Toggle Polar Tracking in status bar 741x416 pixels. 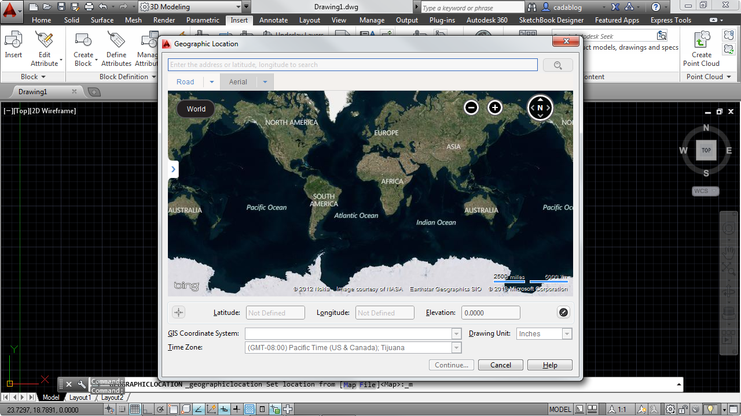tap(160, 410)
